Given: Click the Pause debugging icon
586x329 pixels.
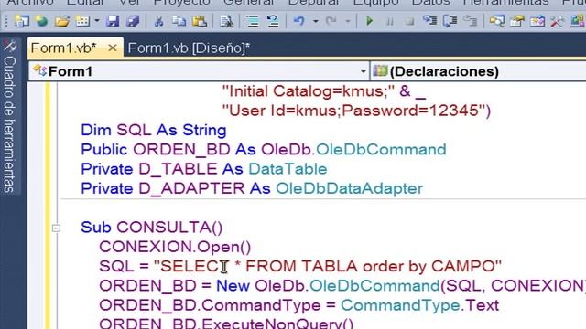Looking at the screenshot, I should click(390, 21).
